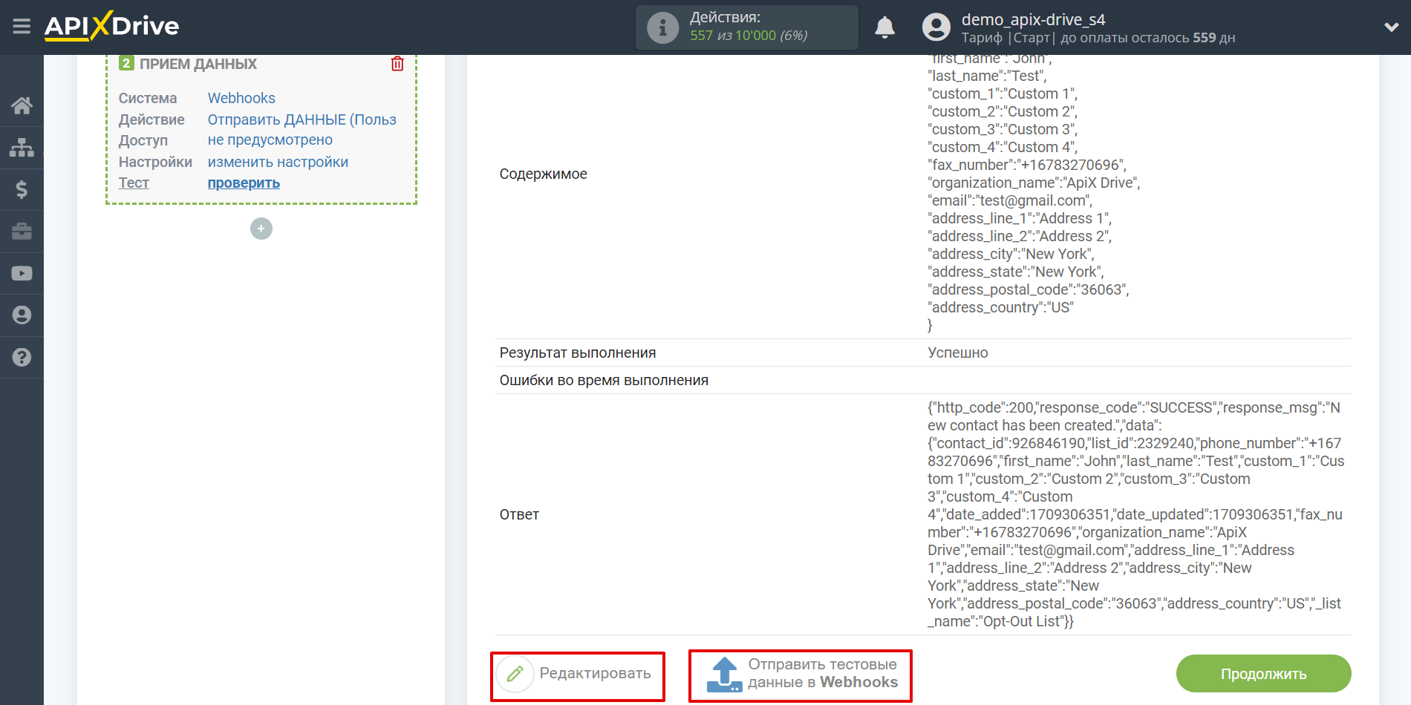Click the Содержимое label
1411x705 pixels.
coord(543,174)
